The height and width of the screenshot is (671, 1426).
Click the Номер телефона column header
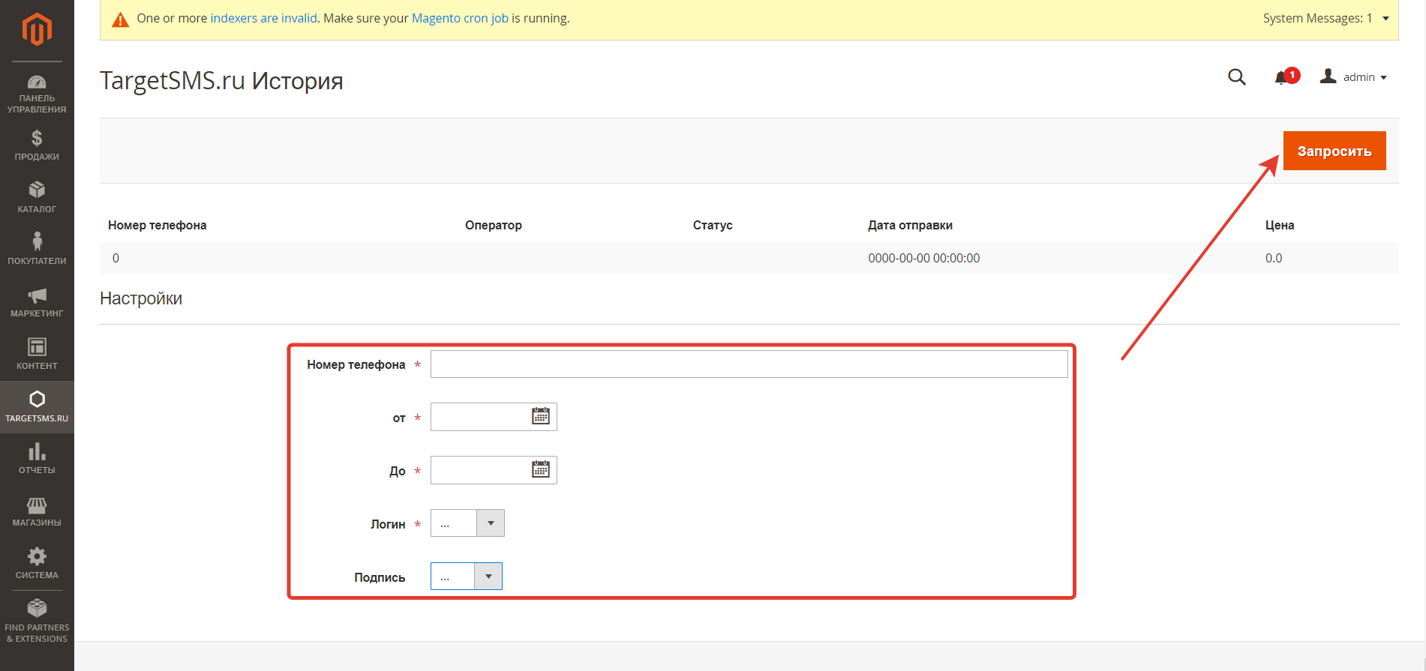click(158, 225)
